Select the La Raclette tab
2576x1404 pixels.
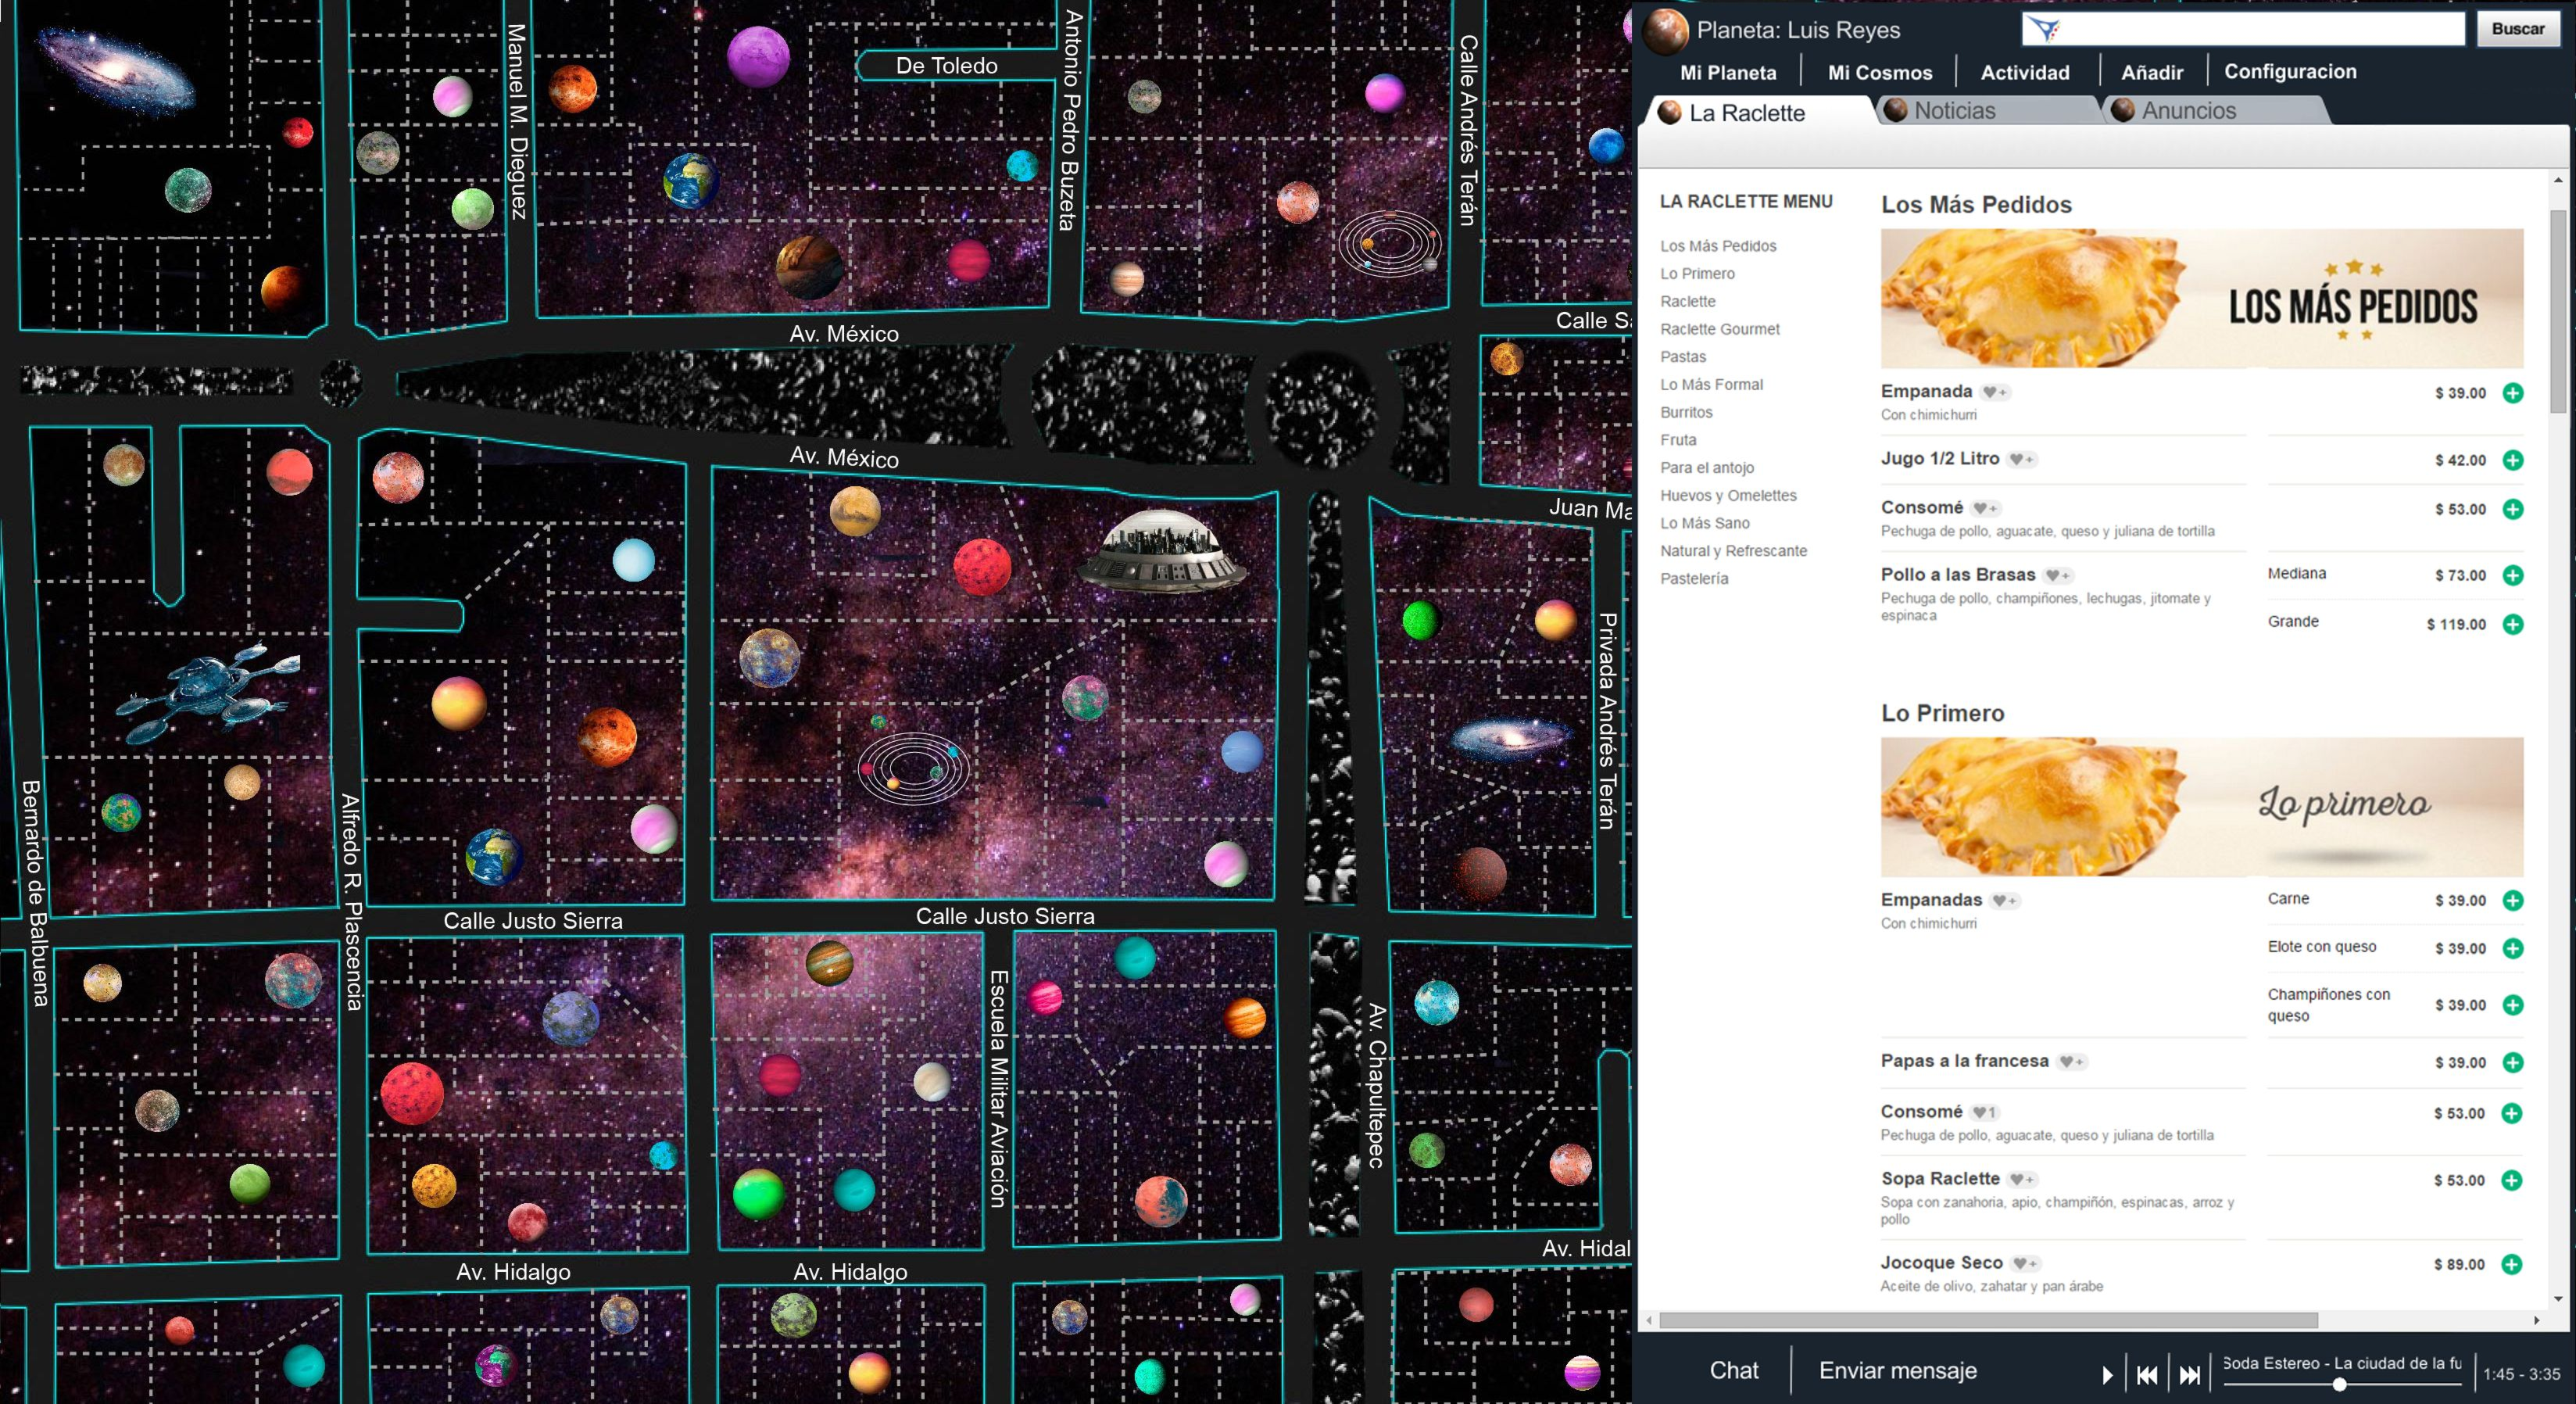(1757, 112)
